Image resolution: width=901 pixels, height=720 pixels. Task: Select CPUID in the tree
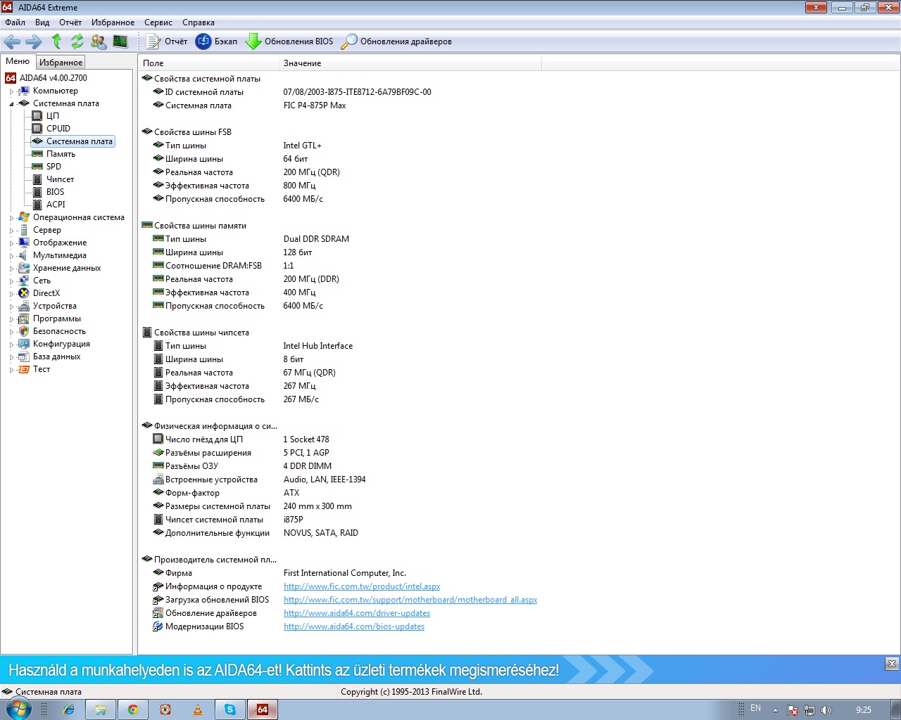click(x=58, y=129)
